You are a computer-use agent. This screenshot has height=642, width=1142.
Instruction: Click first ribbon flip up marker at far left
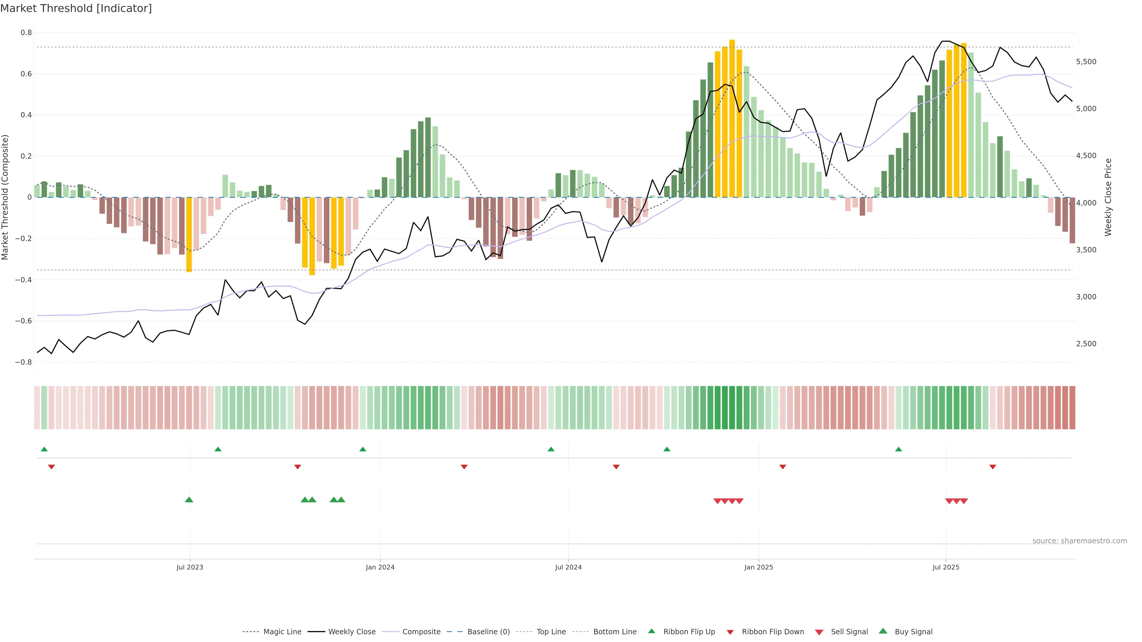click(x=44, y=449)
